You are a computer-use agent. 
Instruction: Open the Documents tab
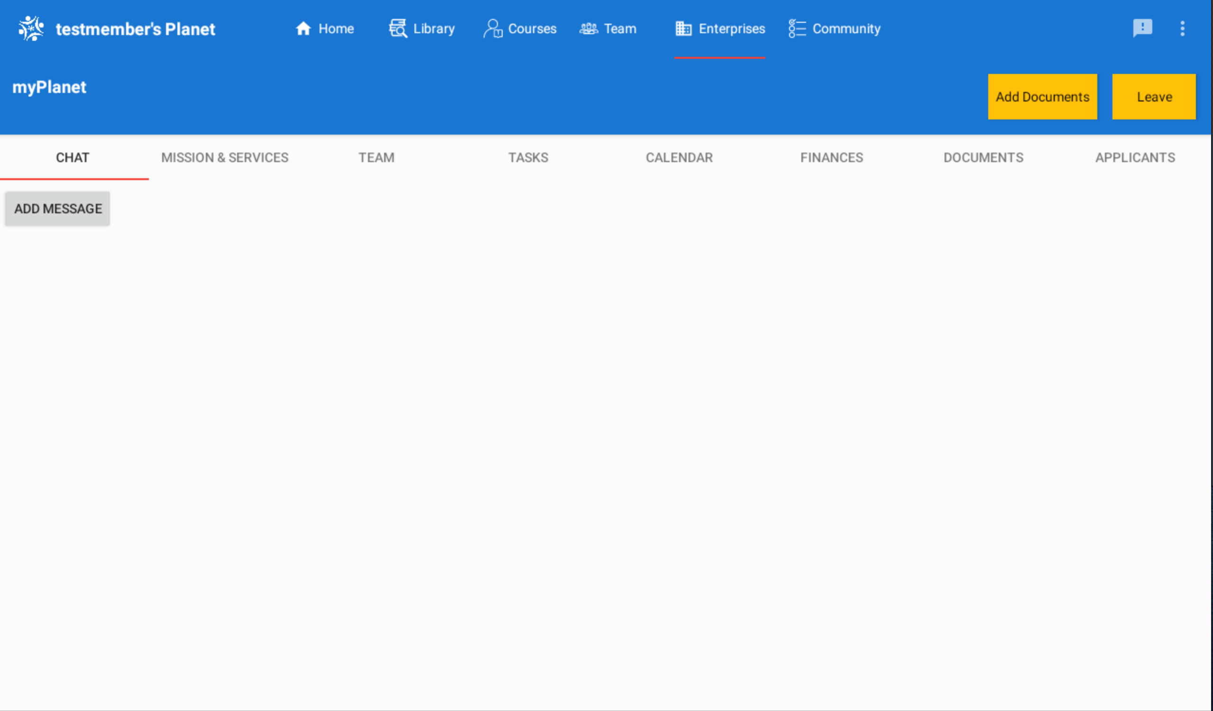tap(983, 158)
